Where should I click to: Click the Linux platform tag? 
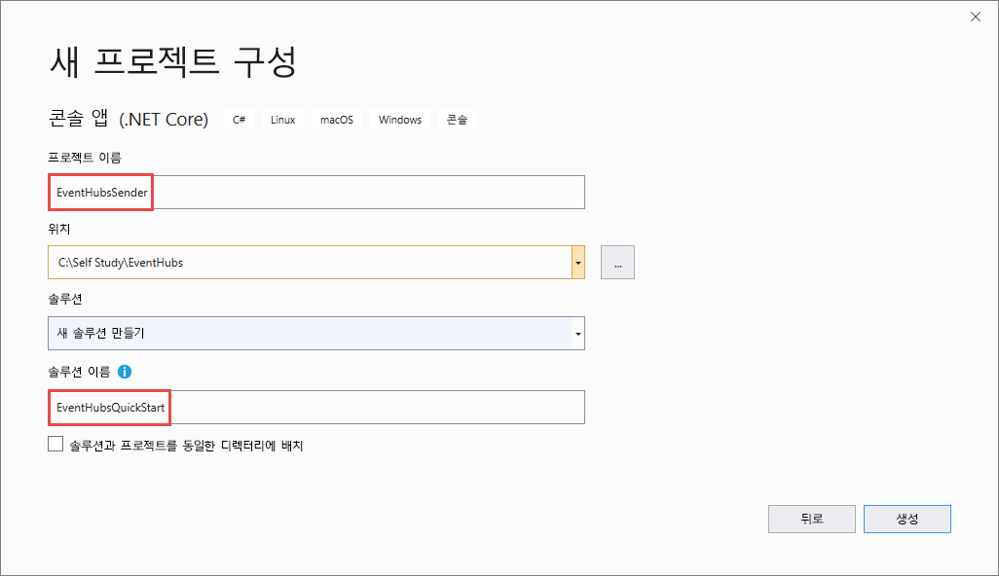coord(282,120)
